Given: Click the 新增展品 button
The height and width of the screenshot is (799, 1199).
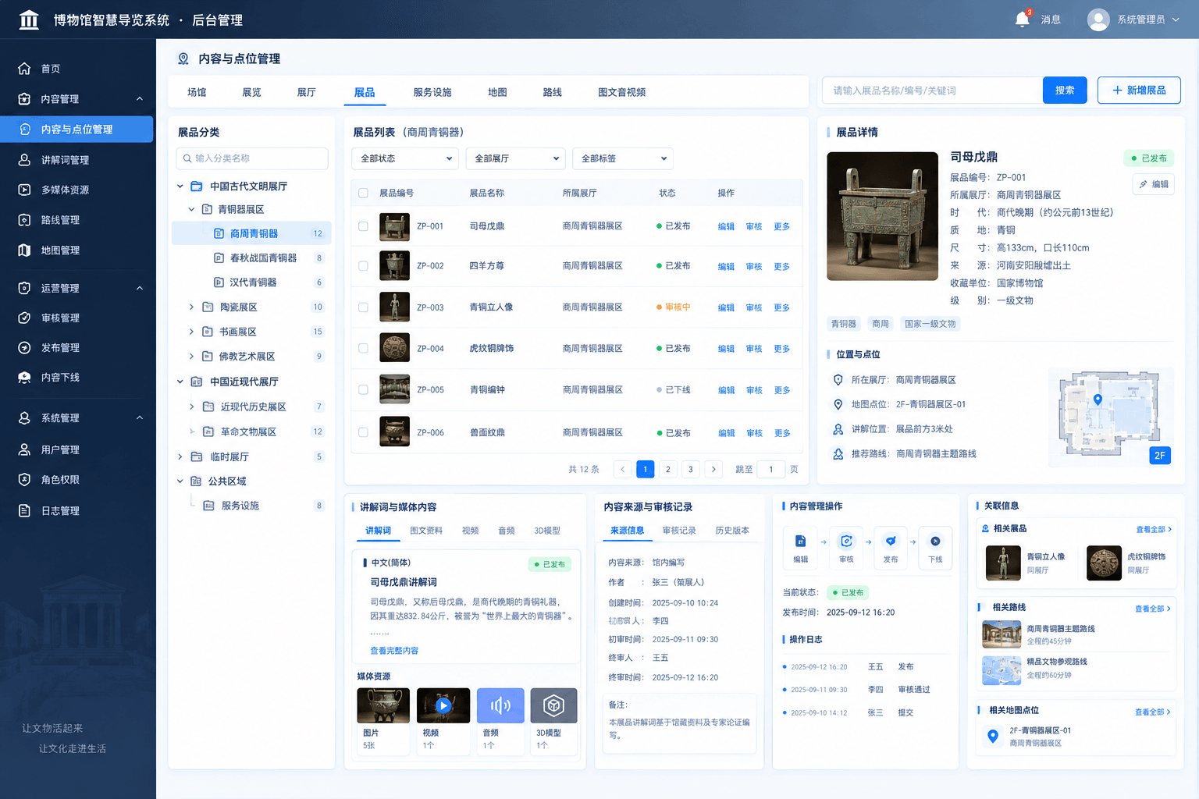Looking at the screenshot, I should click(x=1139, y=91).
